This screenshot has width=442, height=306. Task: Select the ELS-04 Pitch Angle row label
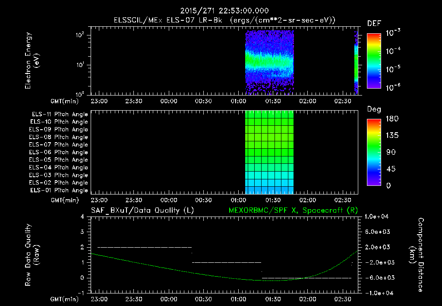(x=58, y=167)
